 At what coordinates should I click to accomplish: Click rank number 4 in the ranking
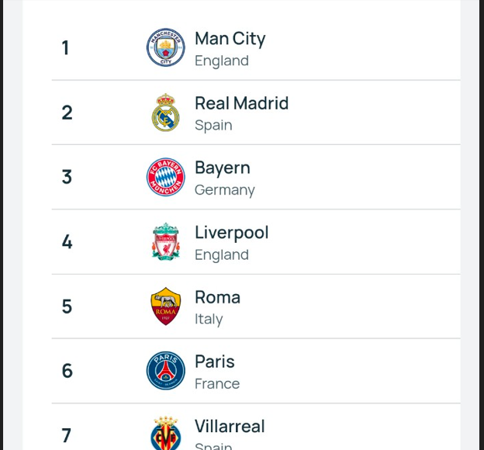(x=67, y=242)
